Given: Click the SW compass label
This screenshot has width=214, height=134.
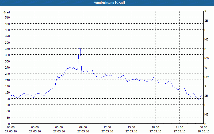Looking at the screenshot, I should point(207,77).
